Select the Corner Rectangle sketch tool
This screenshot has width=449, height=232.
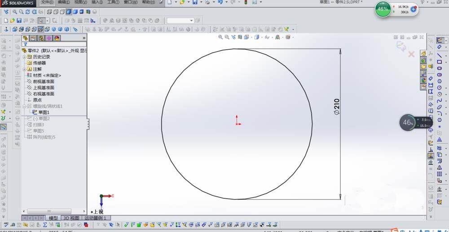pyautogui.click(x=440, y=62)
